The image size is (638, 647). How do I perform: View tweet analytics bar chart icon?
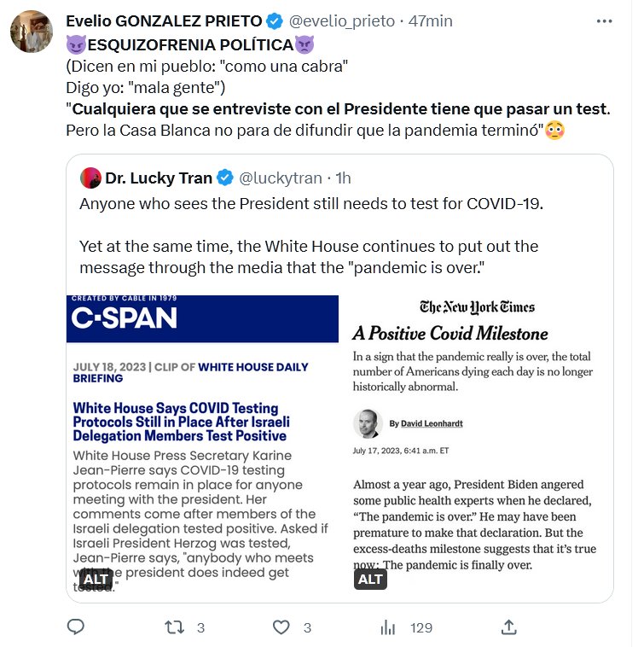pos(388,627)
